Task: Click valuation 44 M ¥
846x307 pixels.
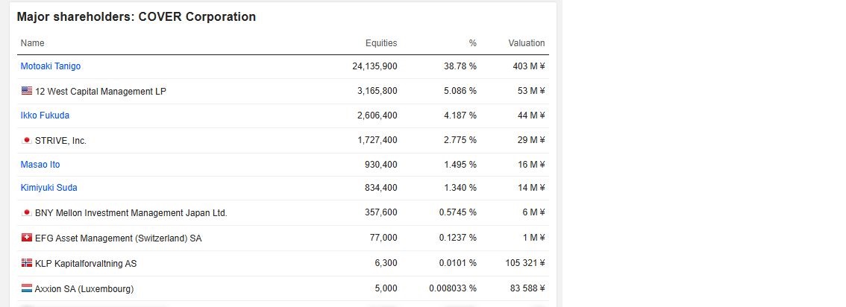Action: [531, 115]
